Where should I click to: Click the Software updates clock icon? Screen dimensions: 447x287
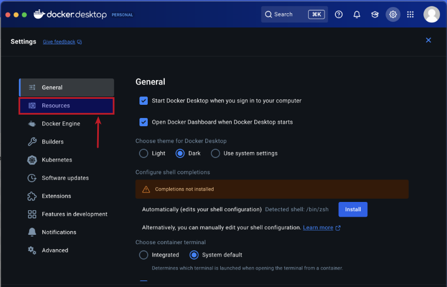tap(32, 178)
